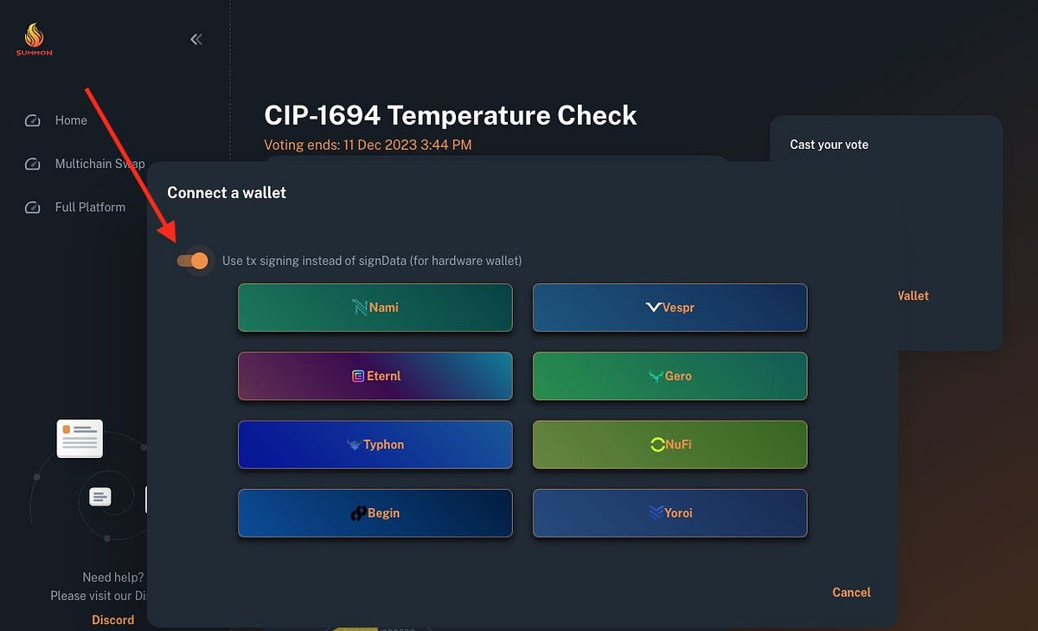Open the Discord help link

(112, 620)
